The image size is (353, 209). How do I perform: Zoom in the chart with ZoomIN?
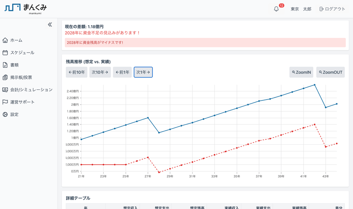click(x=301, y=72)
